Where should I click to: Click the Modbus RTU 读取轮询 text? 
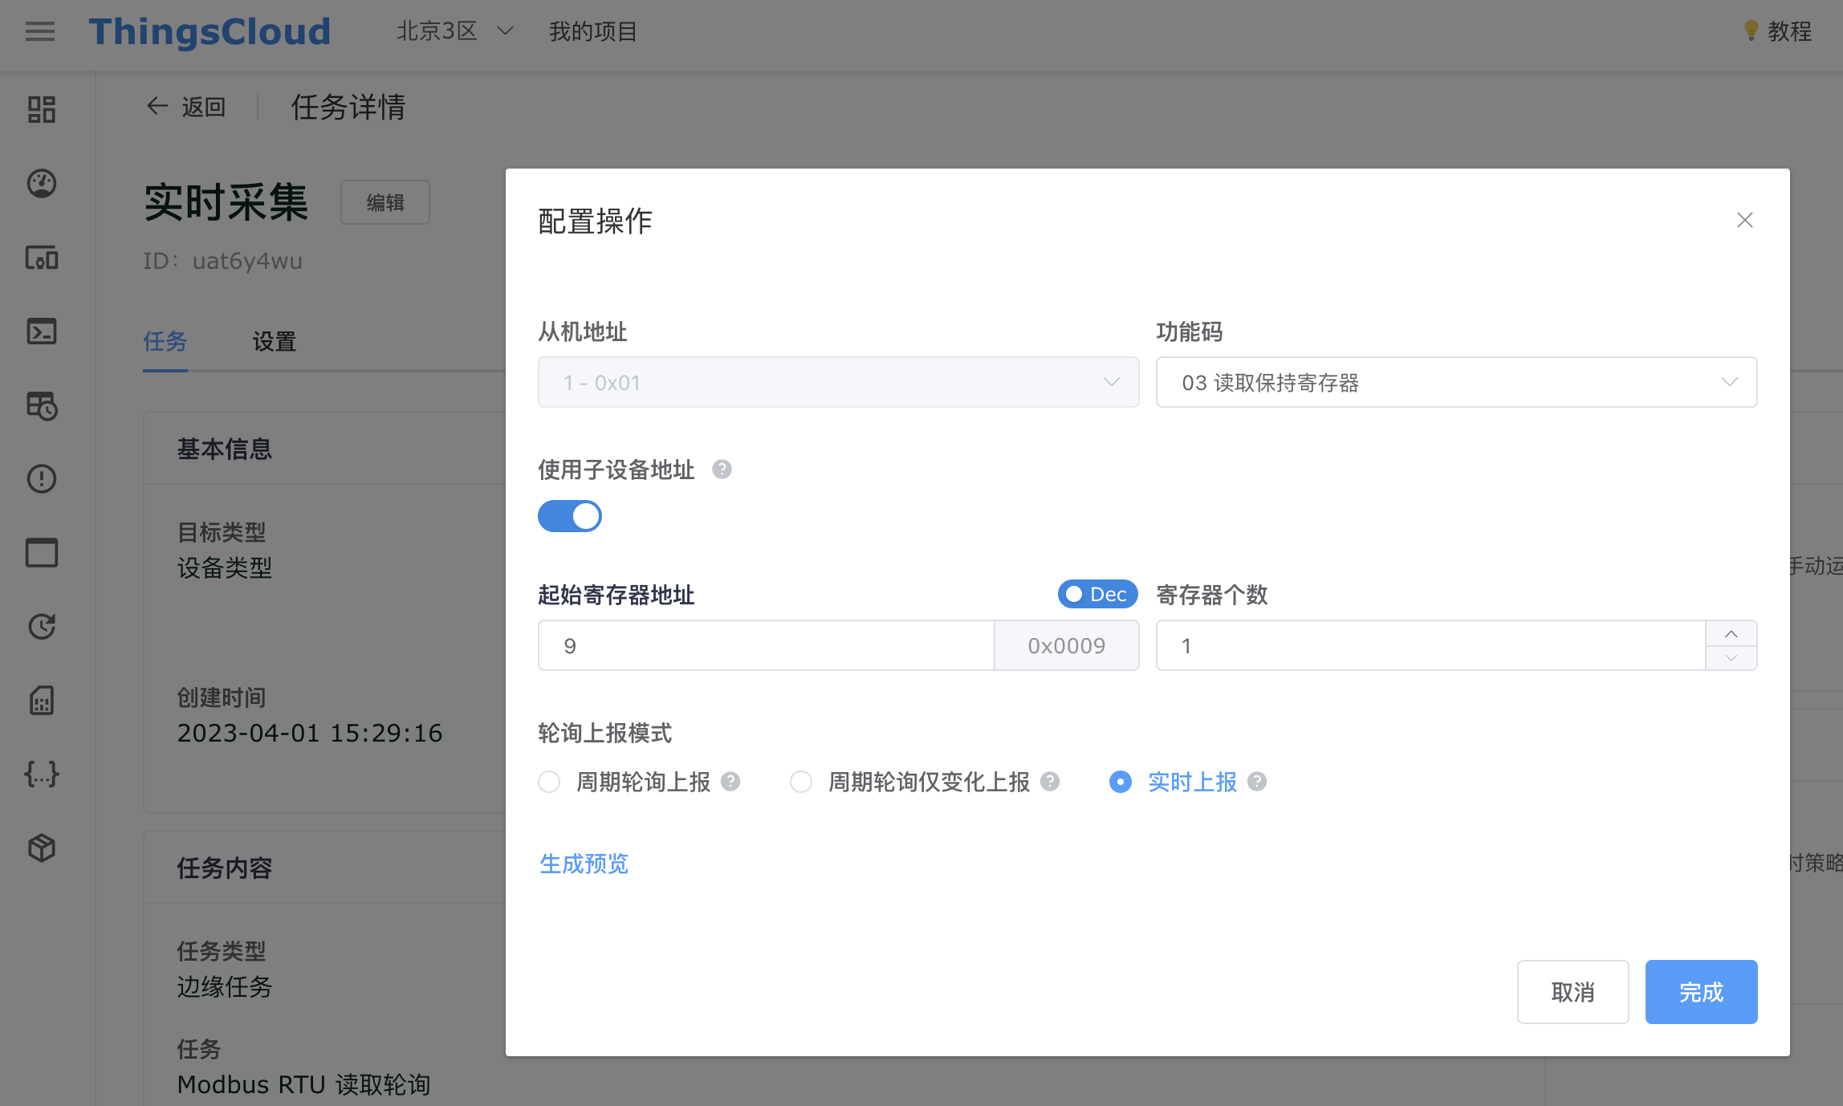pyautogui.click(x=304, y=1084)
